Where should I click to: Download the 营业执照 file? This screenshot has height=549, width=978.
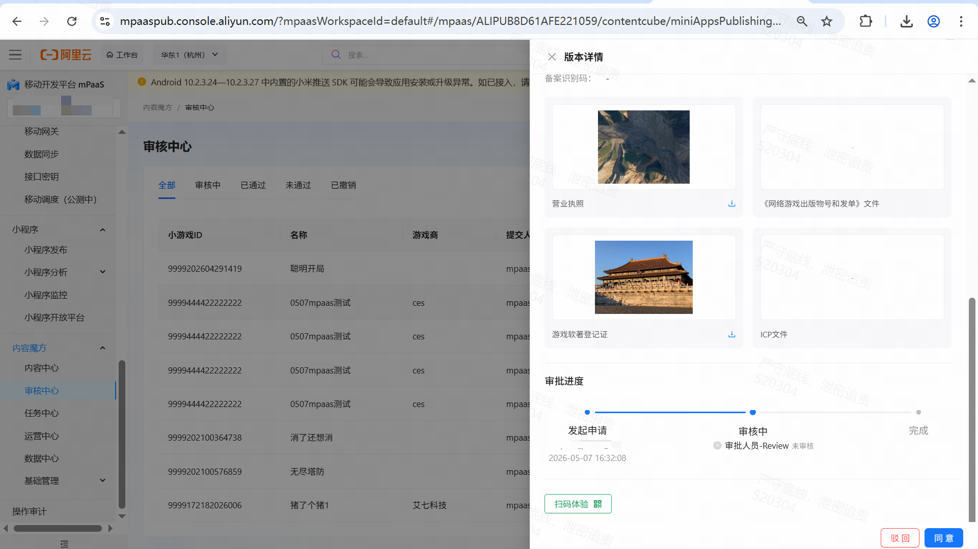pyautogui.click(x=731, y=204)
